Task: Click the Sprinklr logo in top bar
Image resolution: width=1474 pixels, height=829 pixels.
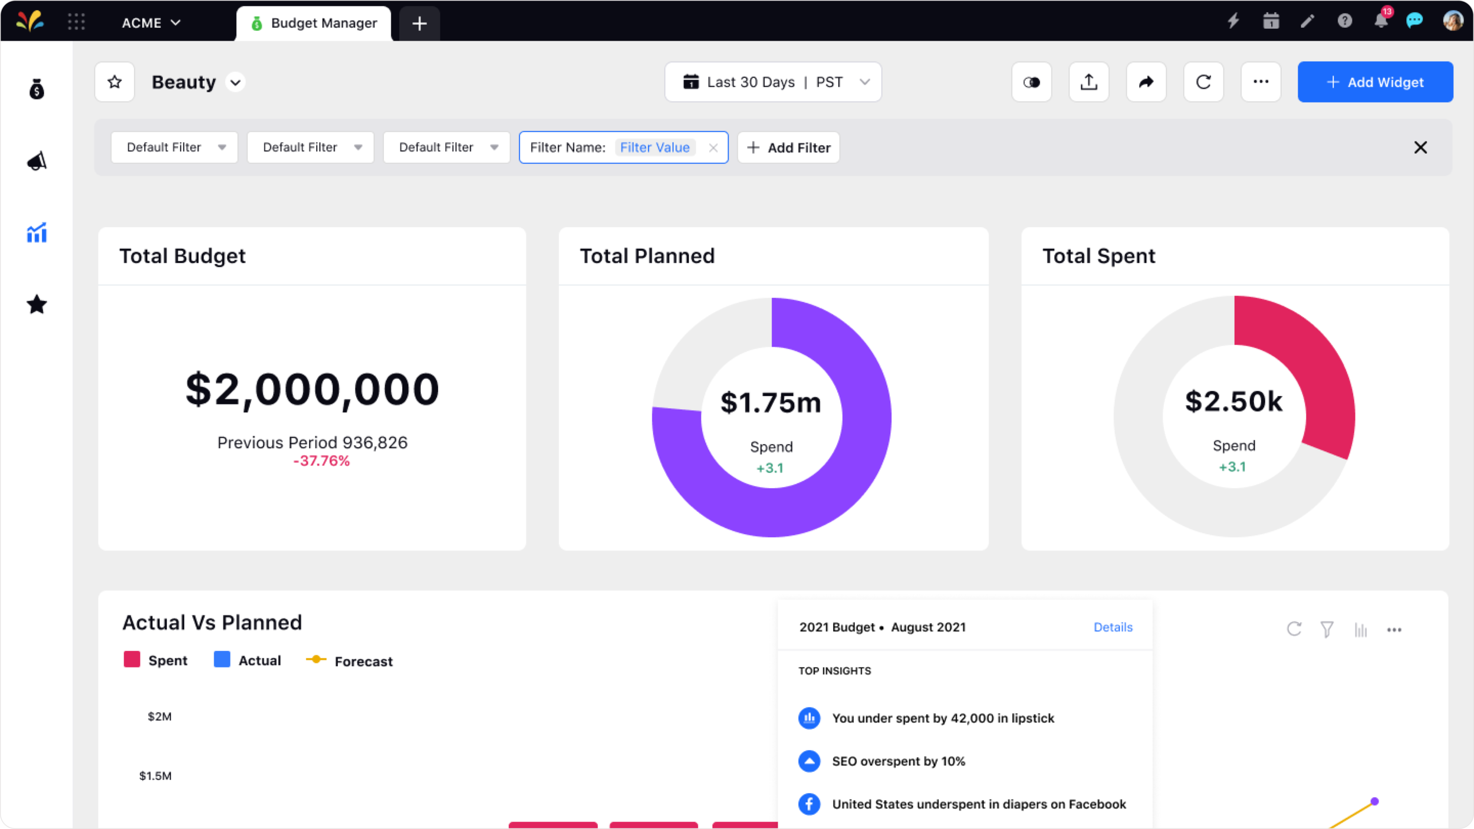Action: 30,22
